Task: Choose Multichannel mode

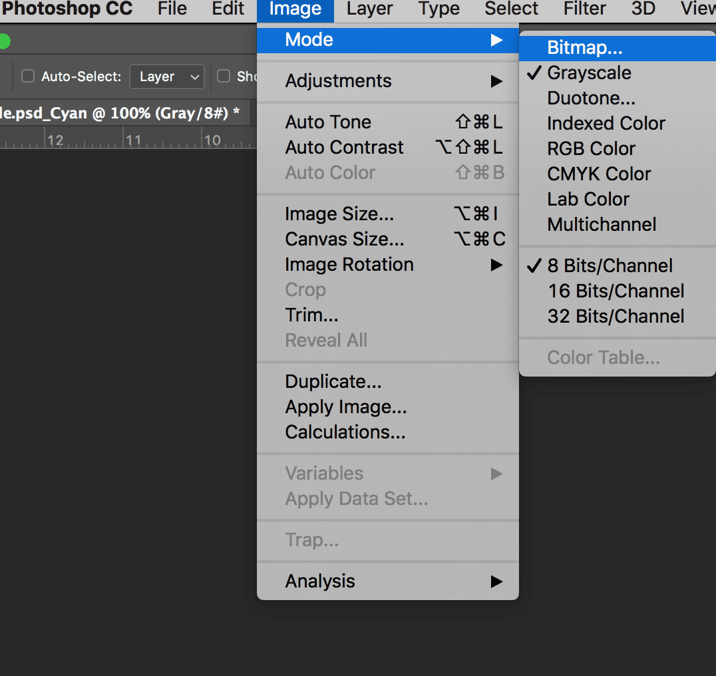Action: click(x=618, y=225)
